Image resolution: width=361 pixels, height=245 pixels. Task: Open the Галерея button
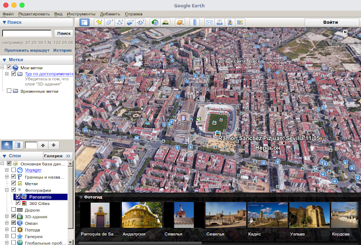58,156
